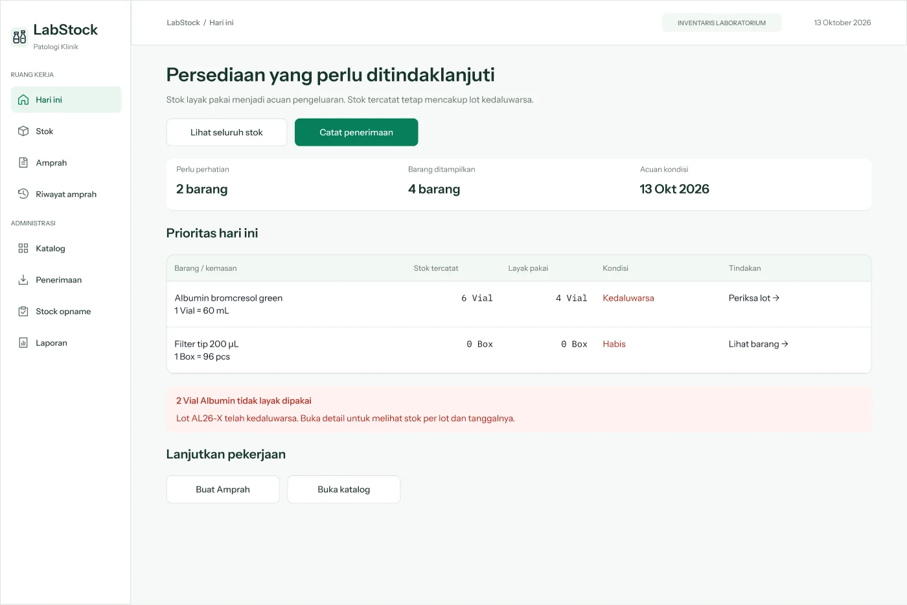
Task: Click the Catat penerimaan button
Action: tap(356, 132)
